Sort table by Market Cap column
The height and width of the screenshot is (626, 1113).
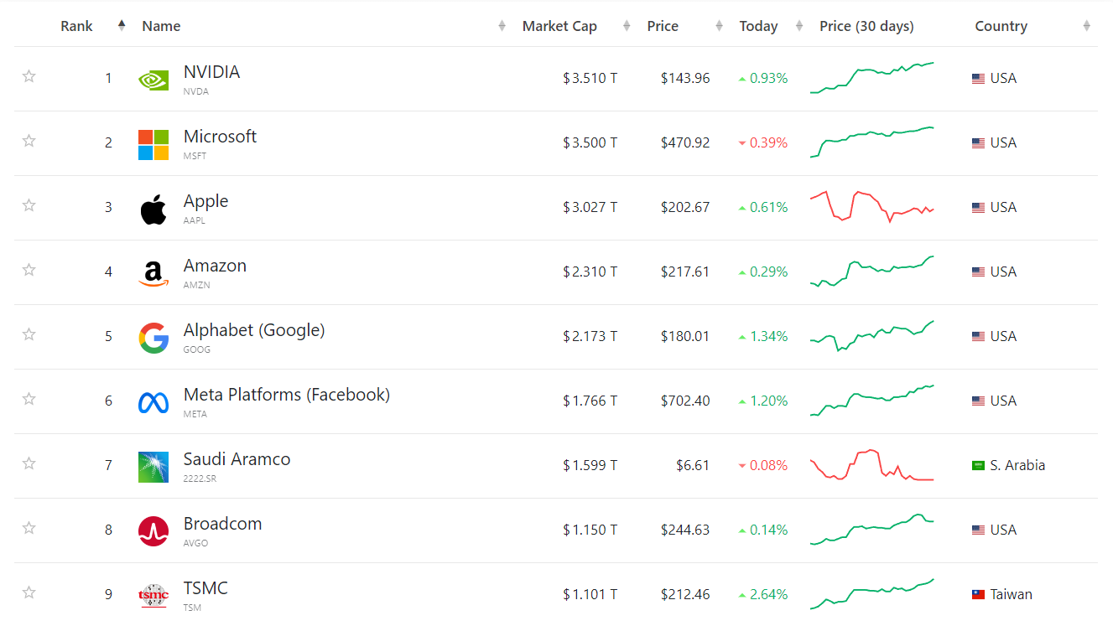click(559, 26)
